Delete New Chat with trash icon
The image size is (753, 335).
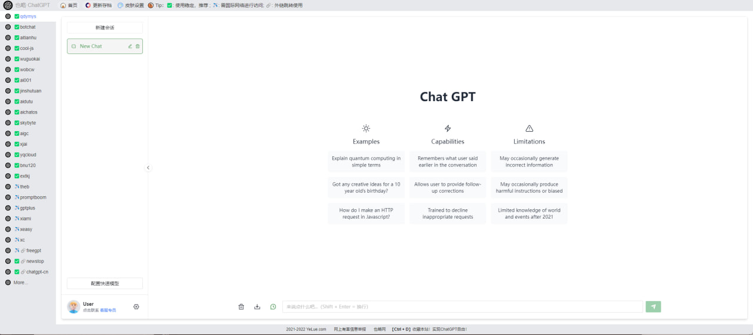coord(138,46)
